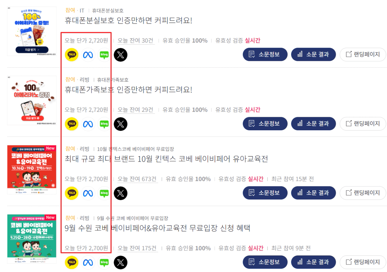Viewport: 387px width, 272px height.
Task: Open 소문정보 for 휴대폰분실보호 campaign
Action: [265, 54]
